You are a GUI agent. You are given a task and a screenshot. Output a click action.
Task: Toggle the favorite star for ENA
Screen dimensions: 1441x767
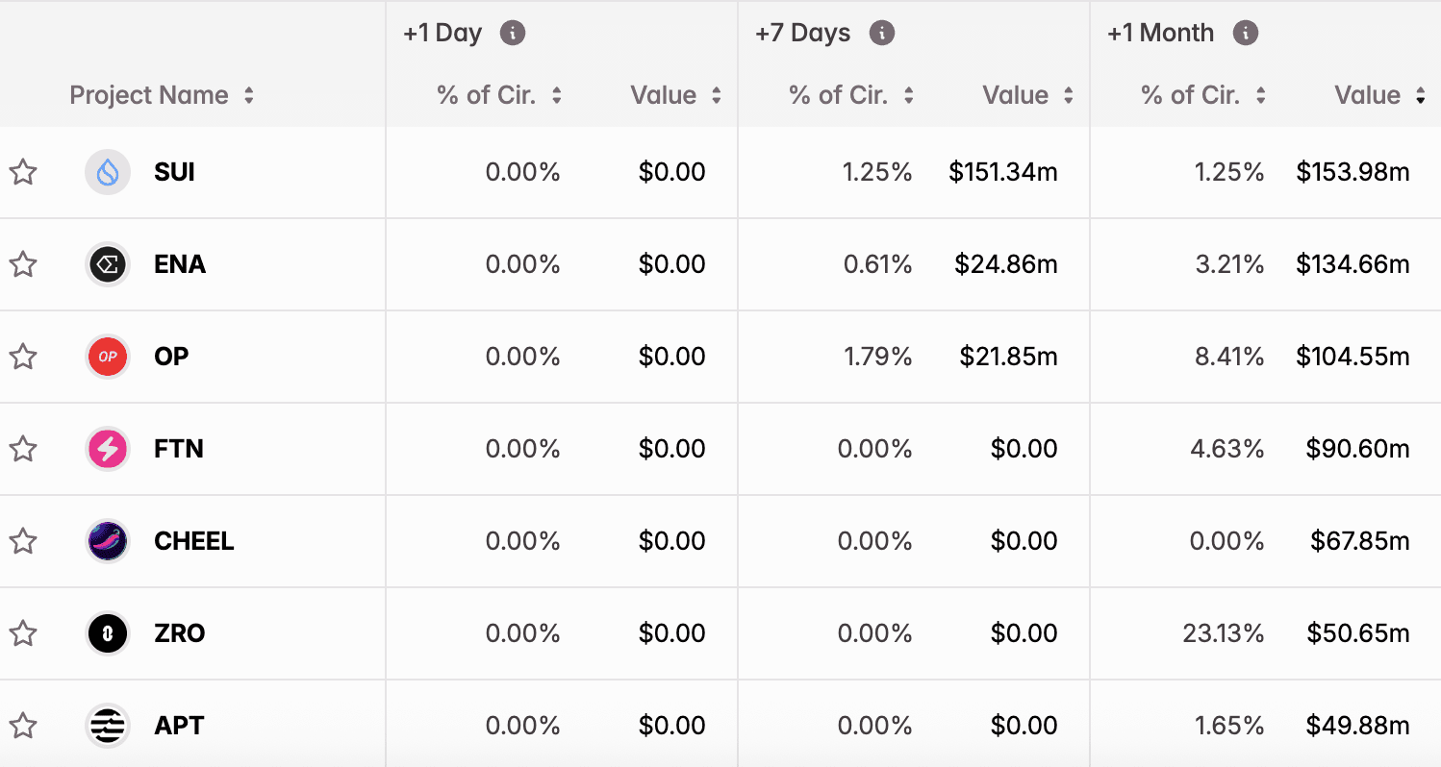[23, 263]
